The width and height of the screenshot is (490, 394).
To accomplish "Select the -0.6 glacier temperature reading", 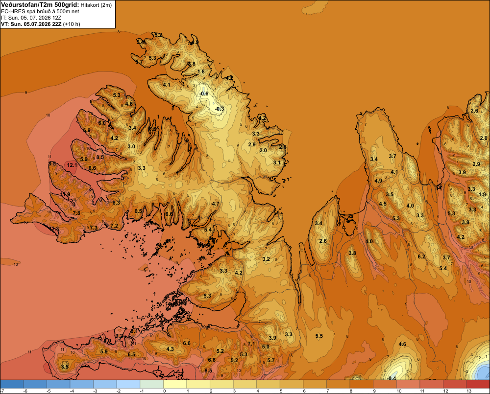I will click(204, 93).
